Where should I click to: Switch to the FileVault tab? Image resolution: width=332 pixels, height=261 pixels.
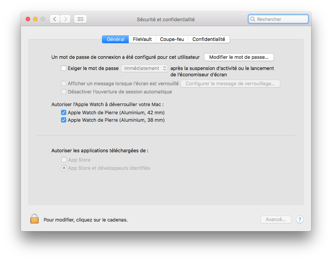[142, 39]
